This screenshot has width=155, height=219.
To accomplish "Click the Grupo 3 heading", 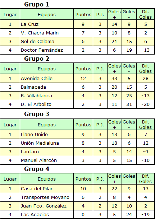I will pyautogui.click(x=37, y=114).
